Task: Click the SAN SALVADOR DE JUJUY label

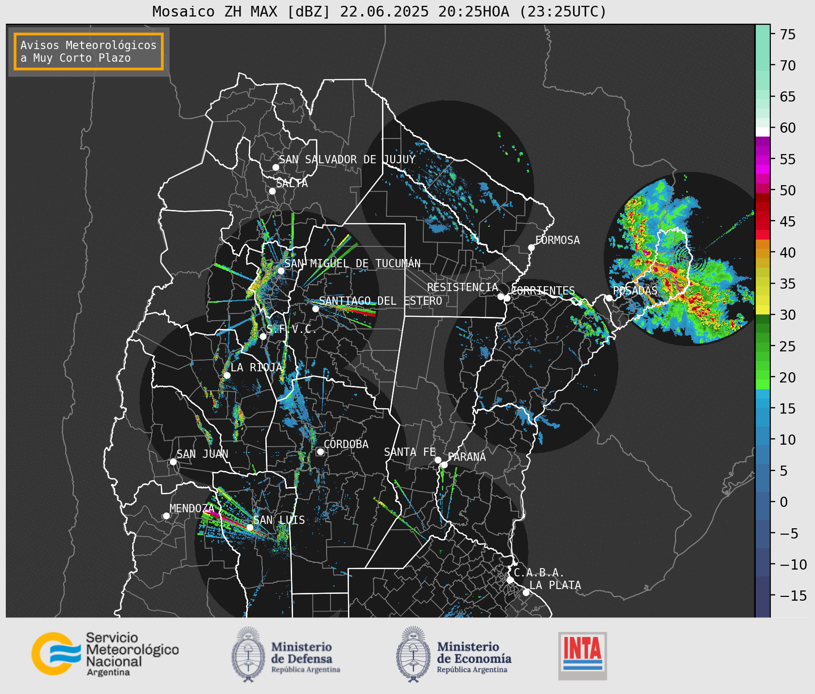Action: [347, 159]
